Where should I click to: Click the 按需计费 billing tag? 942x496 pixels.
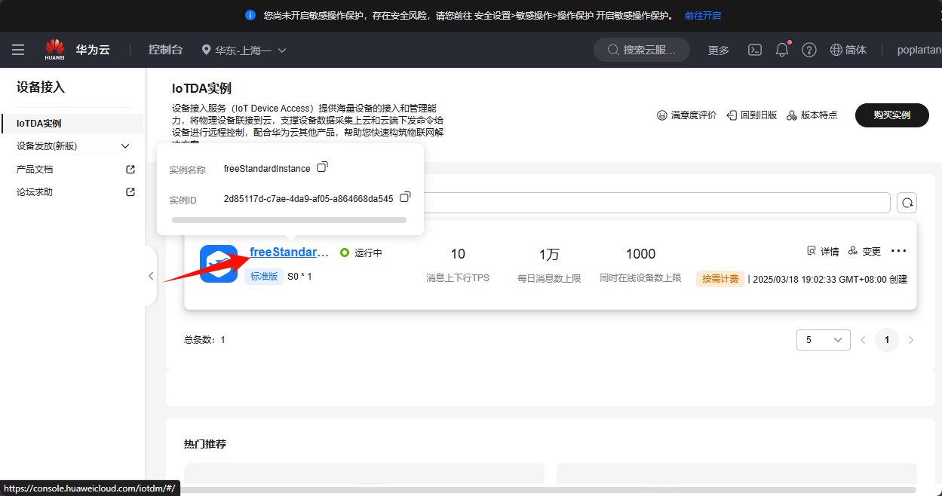click(x=720, y=279)
